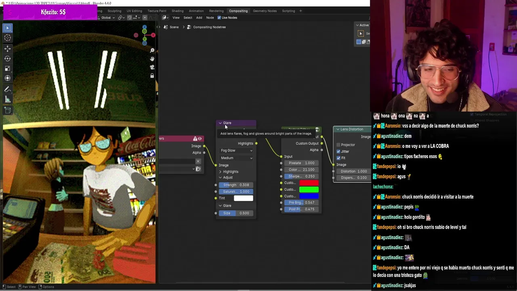Collapse the Lens Distortion node

[x=338, y=129]
